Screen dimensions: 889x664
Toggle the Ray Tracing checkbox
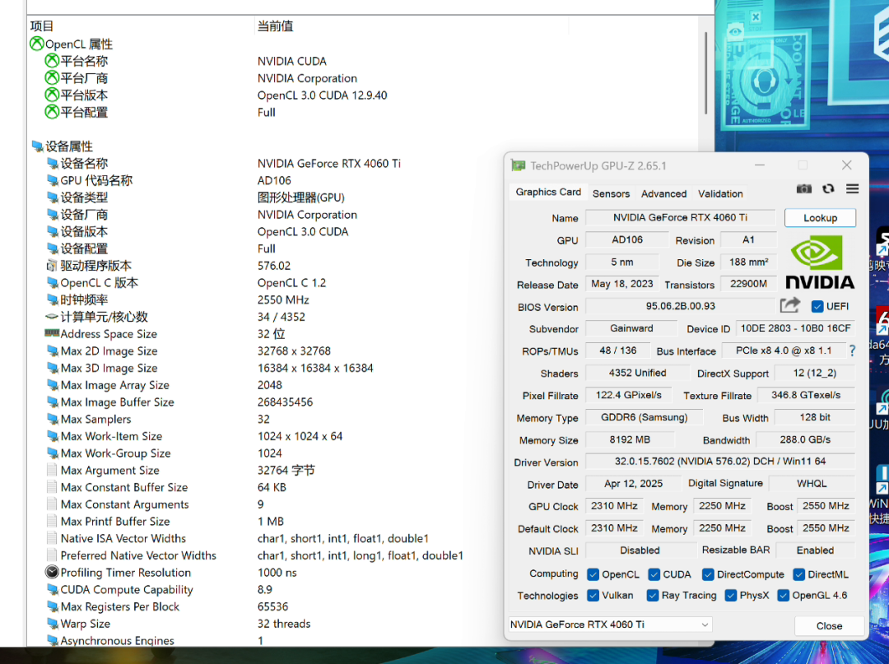653,596
